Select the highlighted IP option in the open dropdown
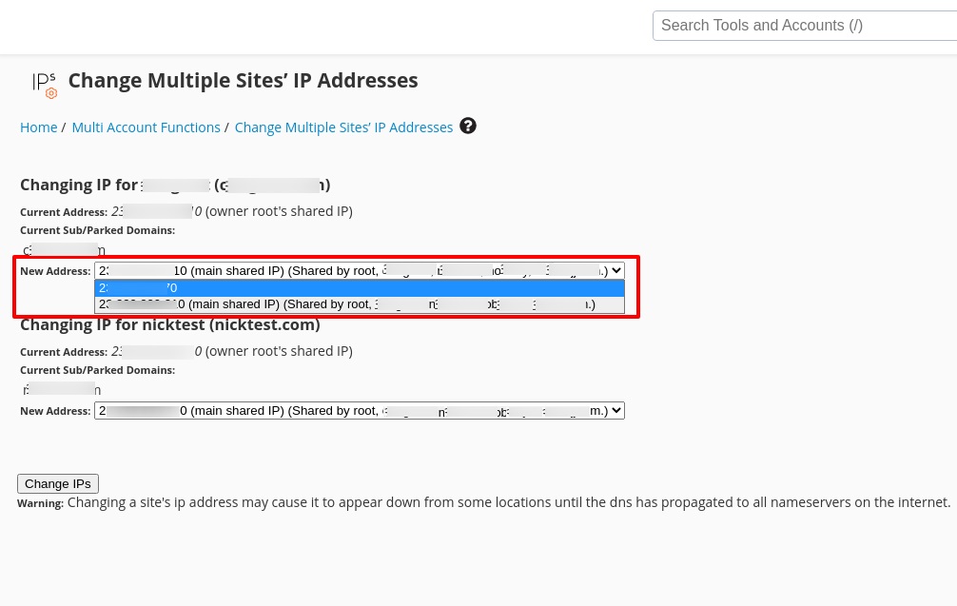 click(359, 288)
